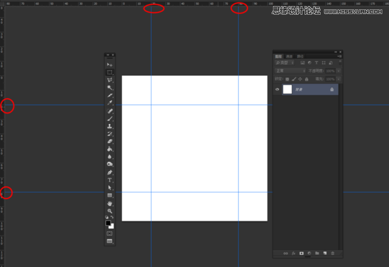Create new fill or adjustment layer
The width and height of the screenshot is (389, 267).
tap(309, 254)
